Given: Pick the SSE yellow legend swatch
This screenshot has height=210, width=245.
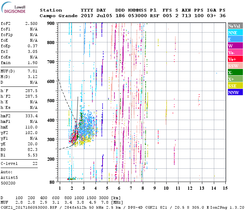Looking at the screenshot, I should point(235,86).
